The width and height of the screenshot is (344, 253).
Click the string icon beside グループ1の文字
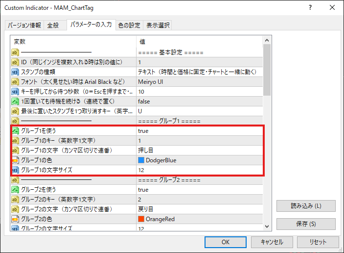pos(15,151)
